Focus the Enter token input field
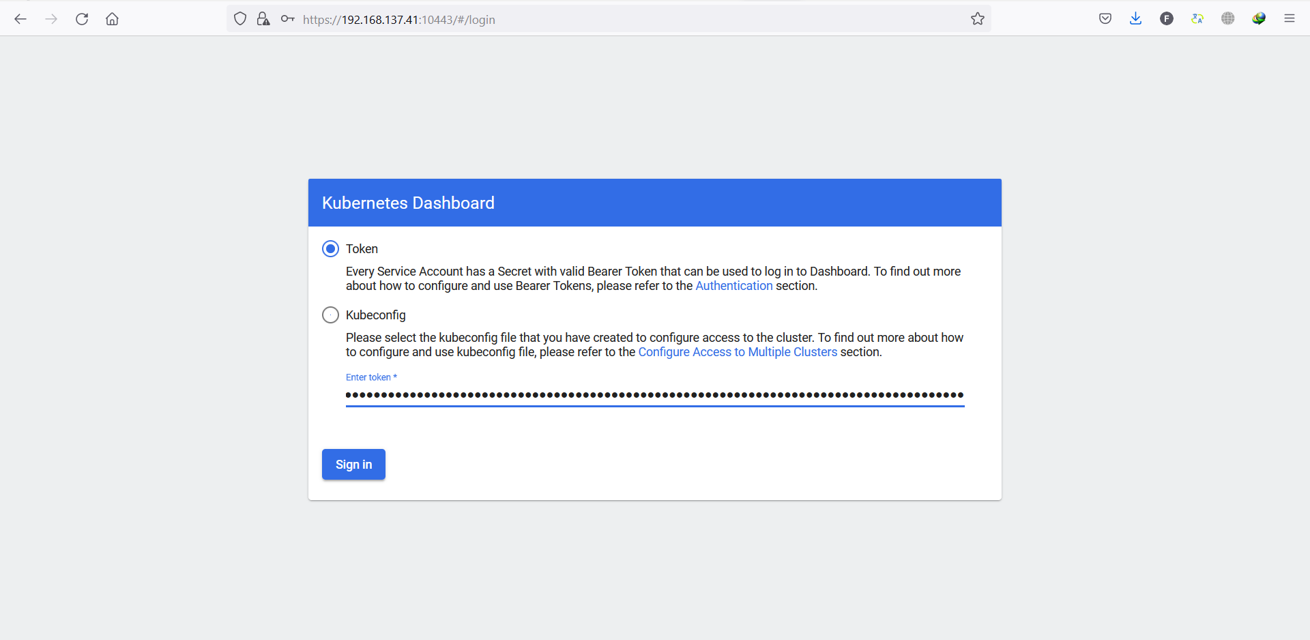The image size is (1310, 640). pos(655,395)
